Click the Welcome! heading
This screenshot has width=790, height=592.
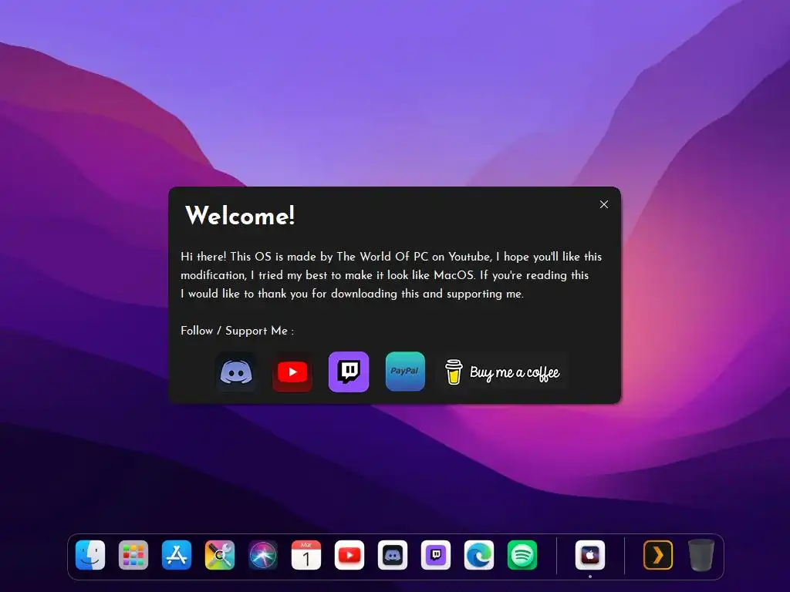[x=240, y=216]
